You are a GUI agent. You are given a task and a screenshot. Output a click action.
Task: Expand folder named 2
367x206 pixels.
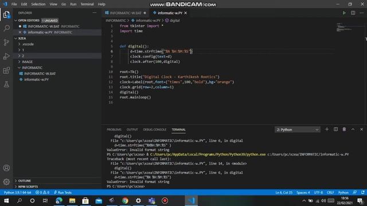[x=23, y=56]
